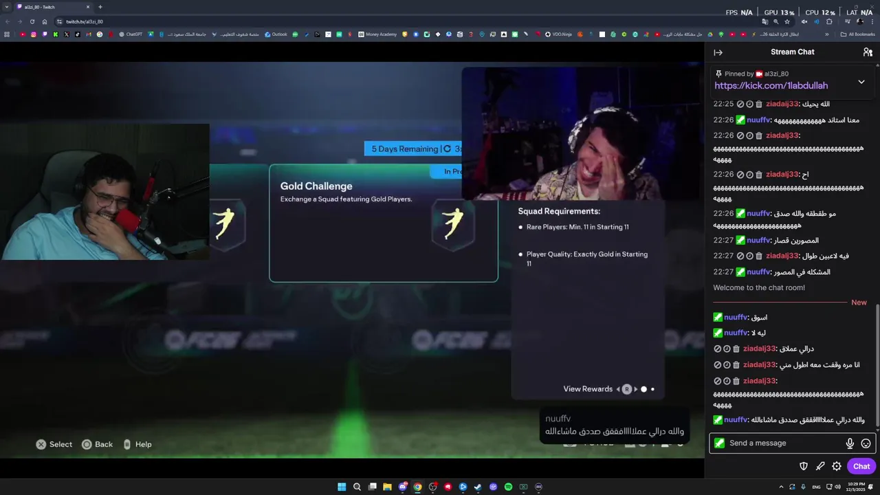Toggle the tab mute speaker icon
880x495 pixels.
click(804, 21)
